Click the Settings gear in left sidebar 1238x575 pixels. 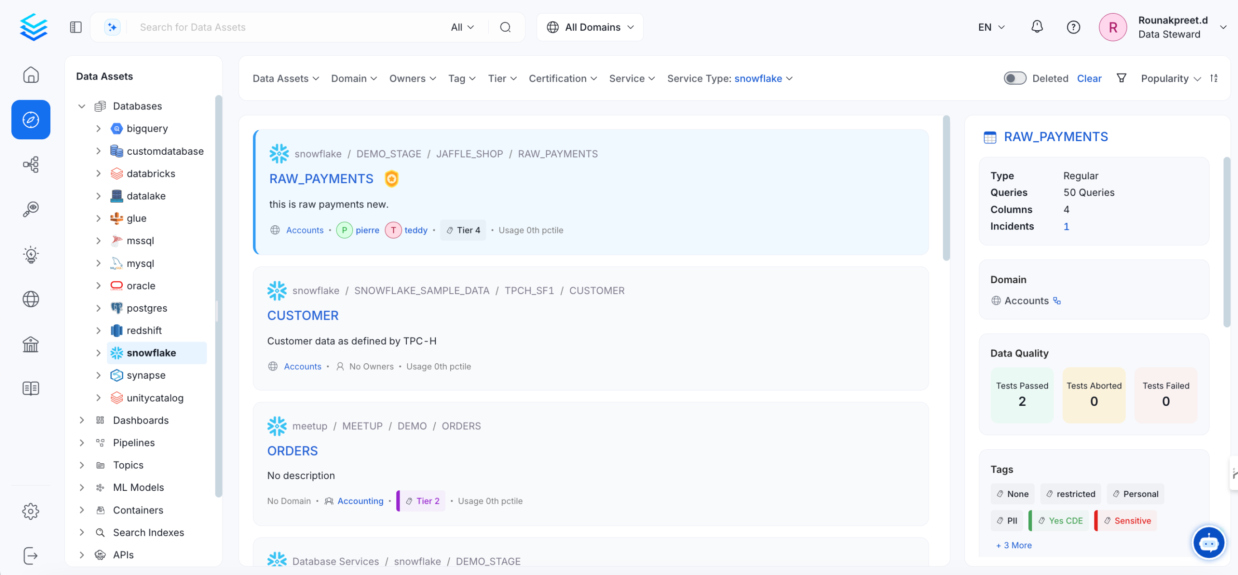coord(31,511)
